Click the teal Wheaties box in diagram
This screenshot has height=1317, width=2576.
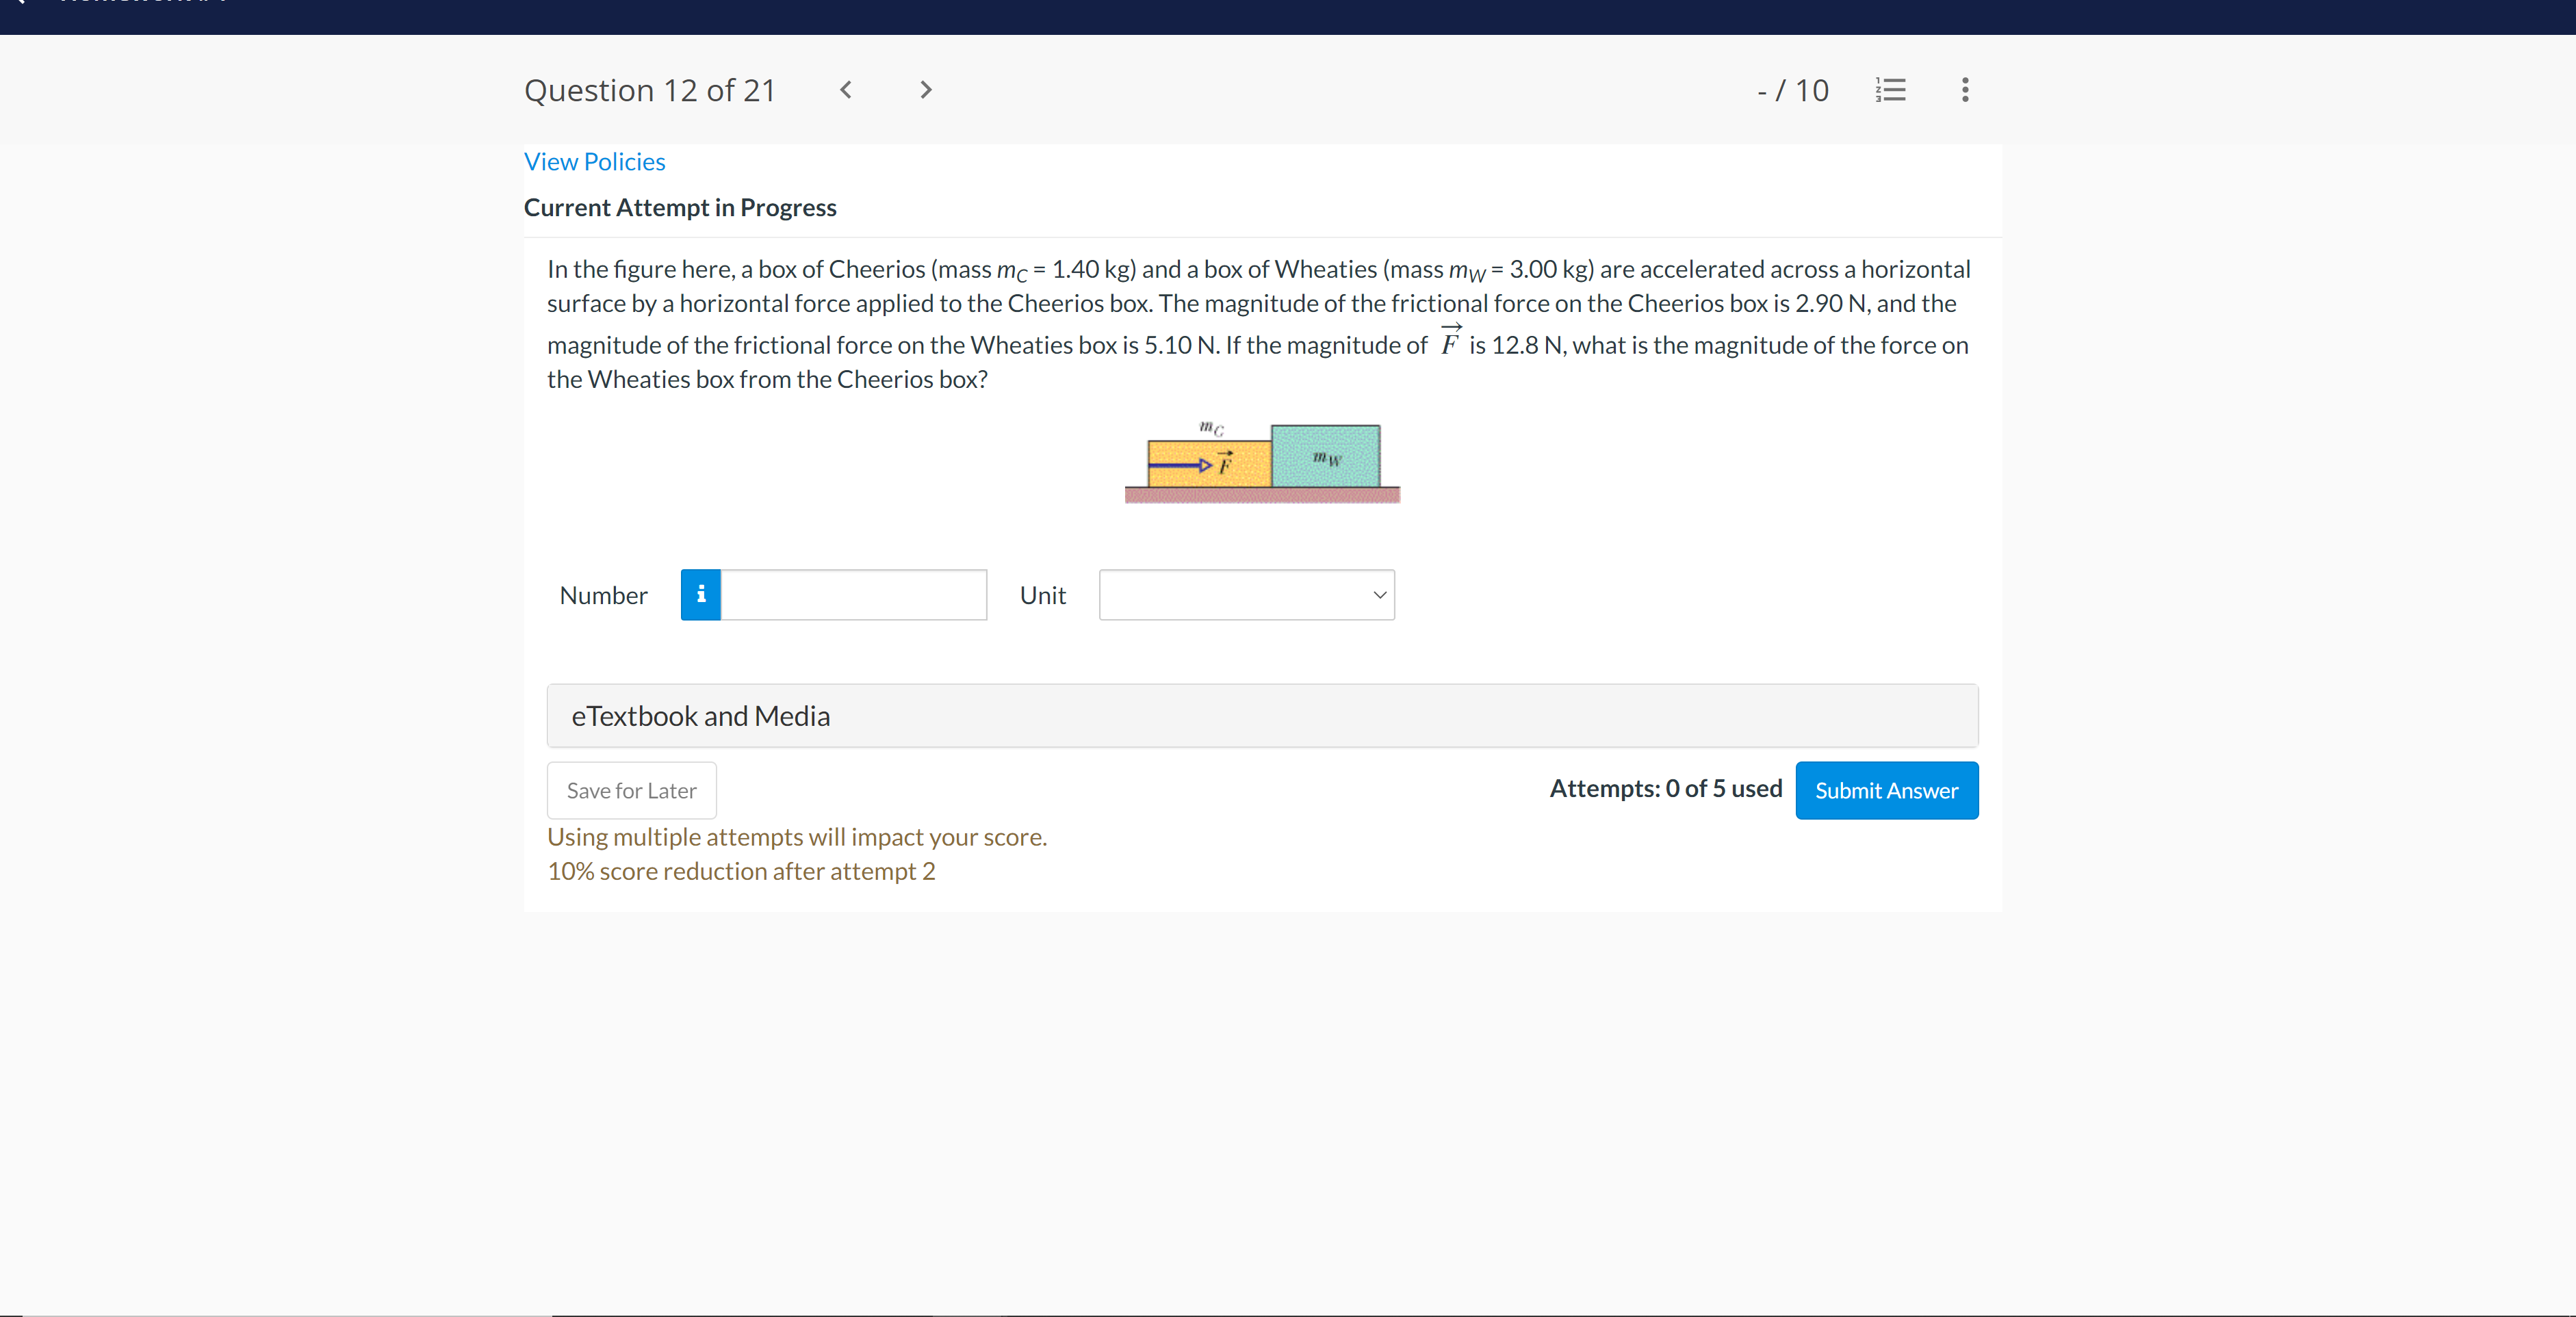1326,456
